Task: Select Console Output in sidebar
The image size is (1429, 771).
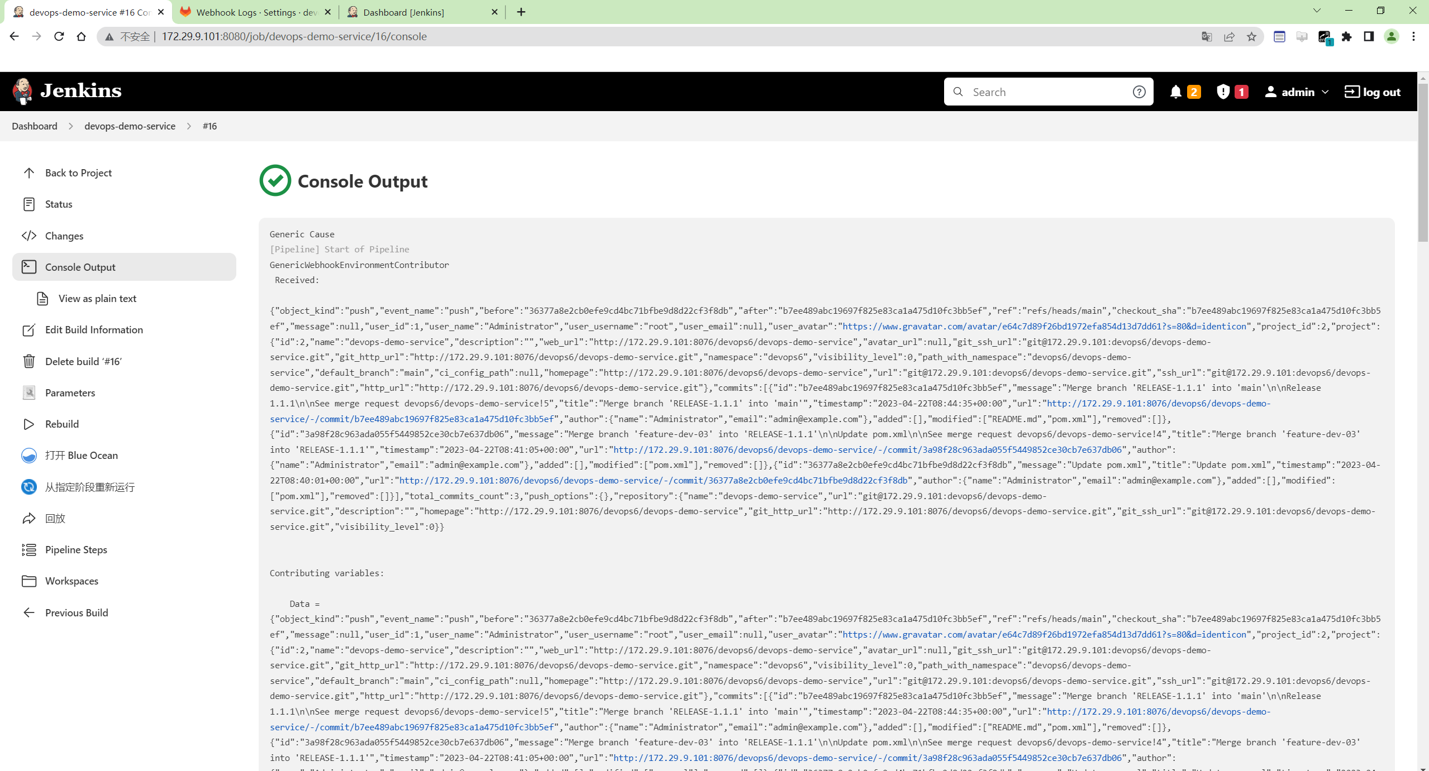Action: 124,267
